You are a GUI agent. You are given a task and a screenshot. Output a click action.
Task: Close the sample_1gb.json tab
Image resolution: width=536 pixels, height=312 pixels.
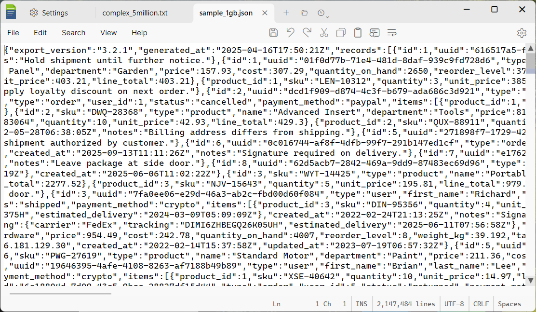[265, 13]
